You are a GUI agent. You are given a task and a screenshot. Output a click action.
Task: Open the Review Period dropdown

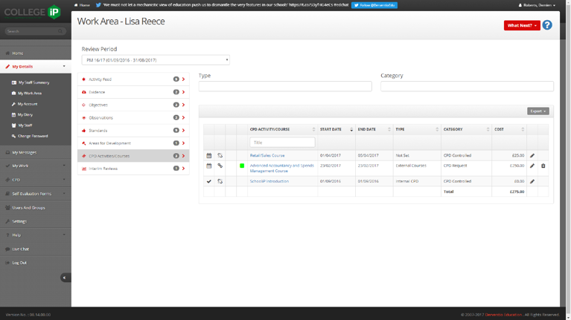click(156, 60)
